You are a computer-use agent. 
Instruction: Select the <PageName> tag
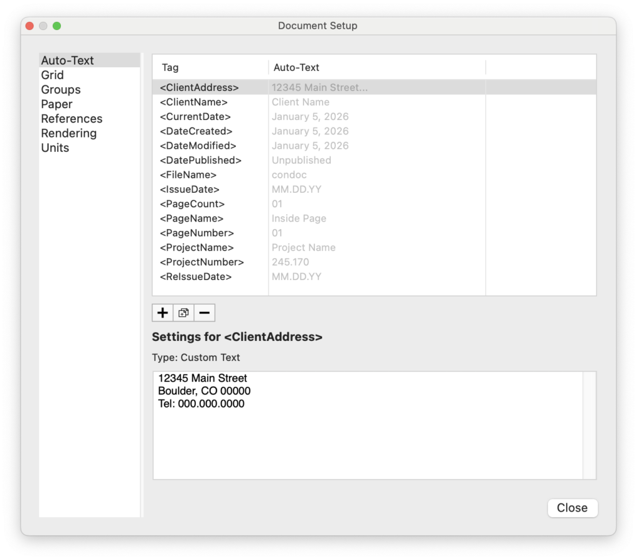point(192,218)
